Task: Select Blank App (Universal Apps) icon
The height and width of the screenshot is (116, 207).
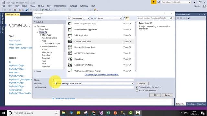Action: [x=70, y=24]
